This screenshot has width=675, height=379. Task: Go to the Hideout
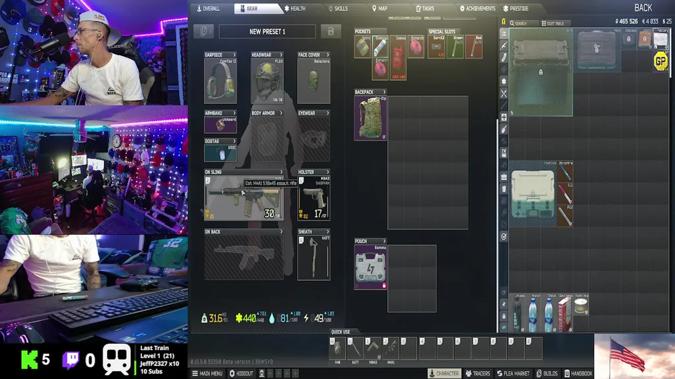(241, 373)
